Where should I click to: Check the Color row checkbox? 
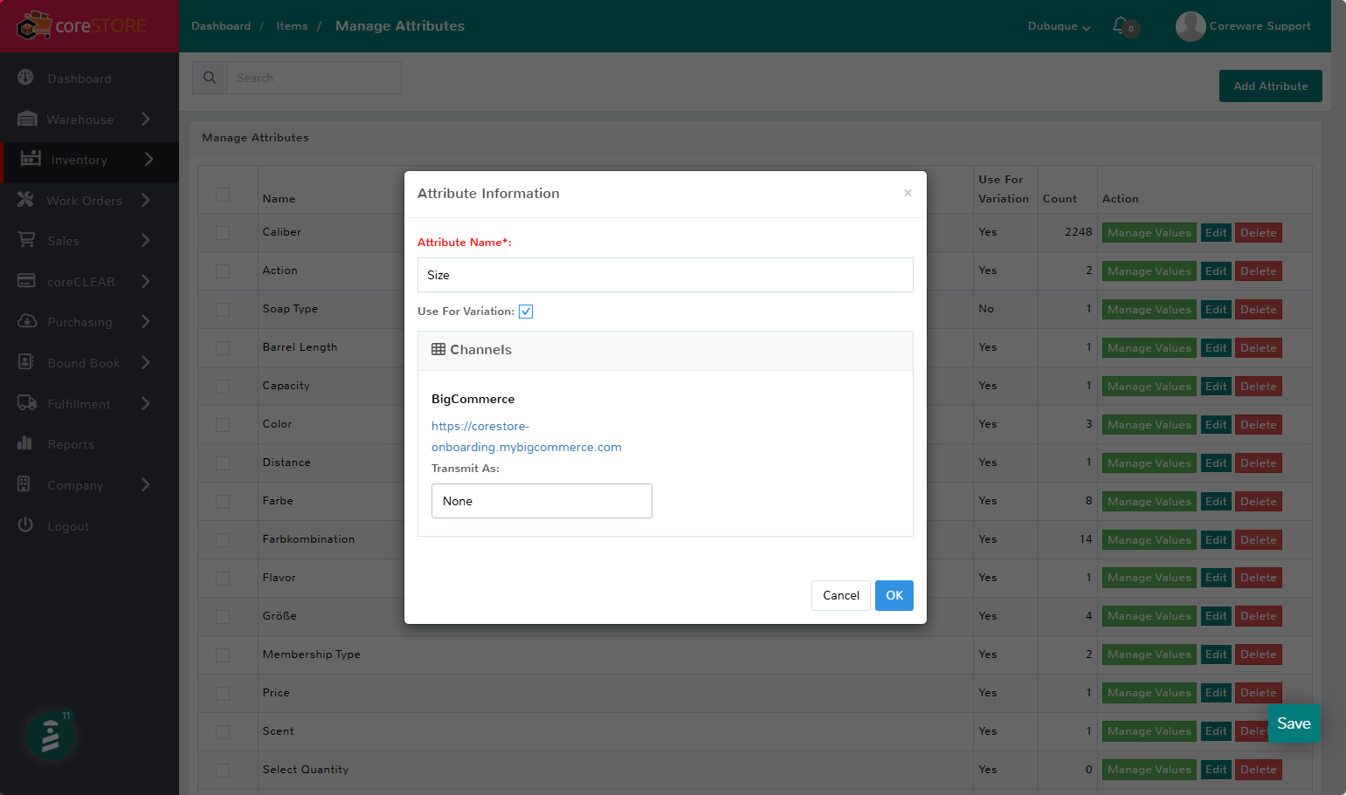point(223,425)
